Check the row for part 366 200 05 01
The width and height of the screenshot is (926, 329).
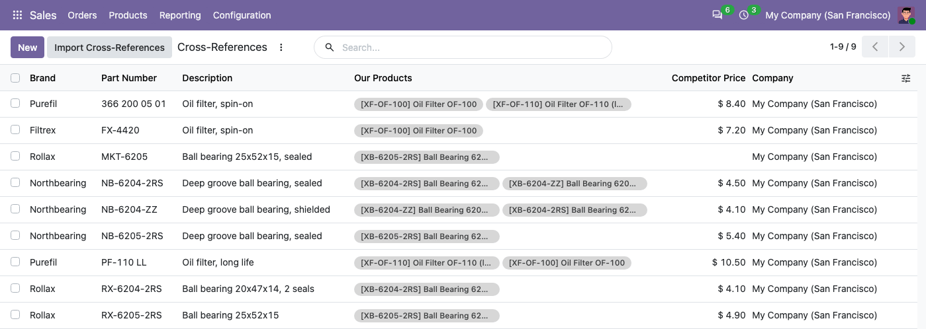(x=15, y=104)
